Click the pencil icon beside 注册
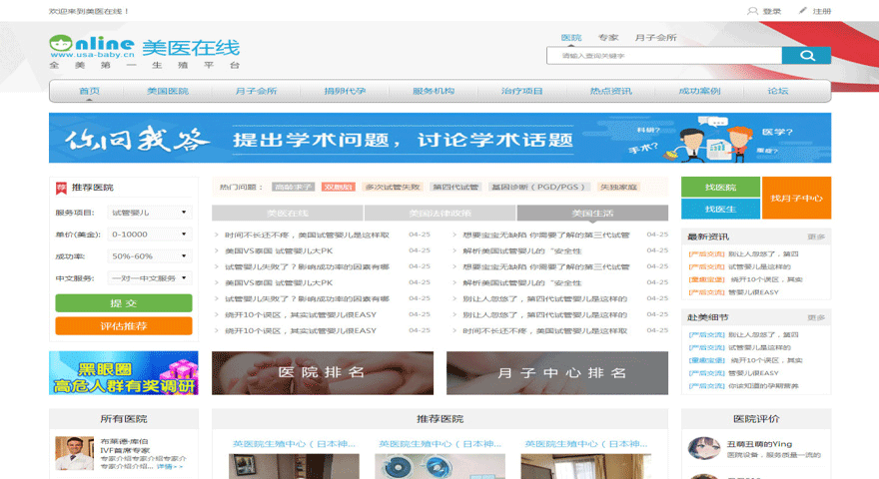Image resolution: width=879 pixels, height=479 pixels. pyautogui.click(x=803, y=11)
